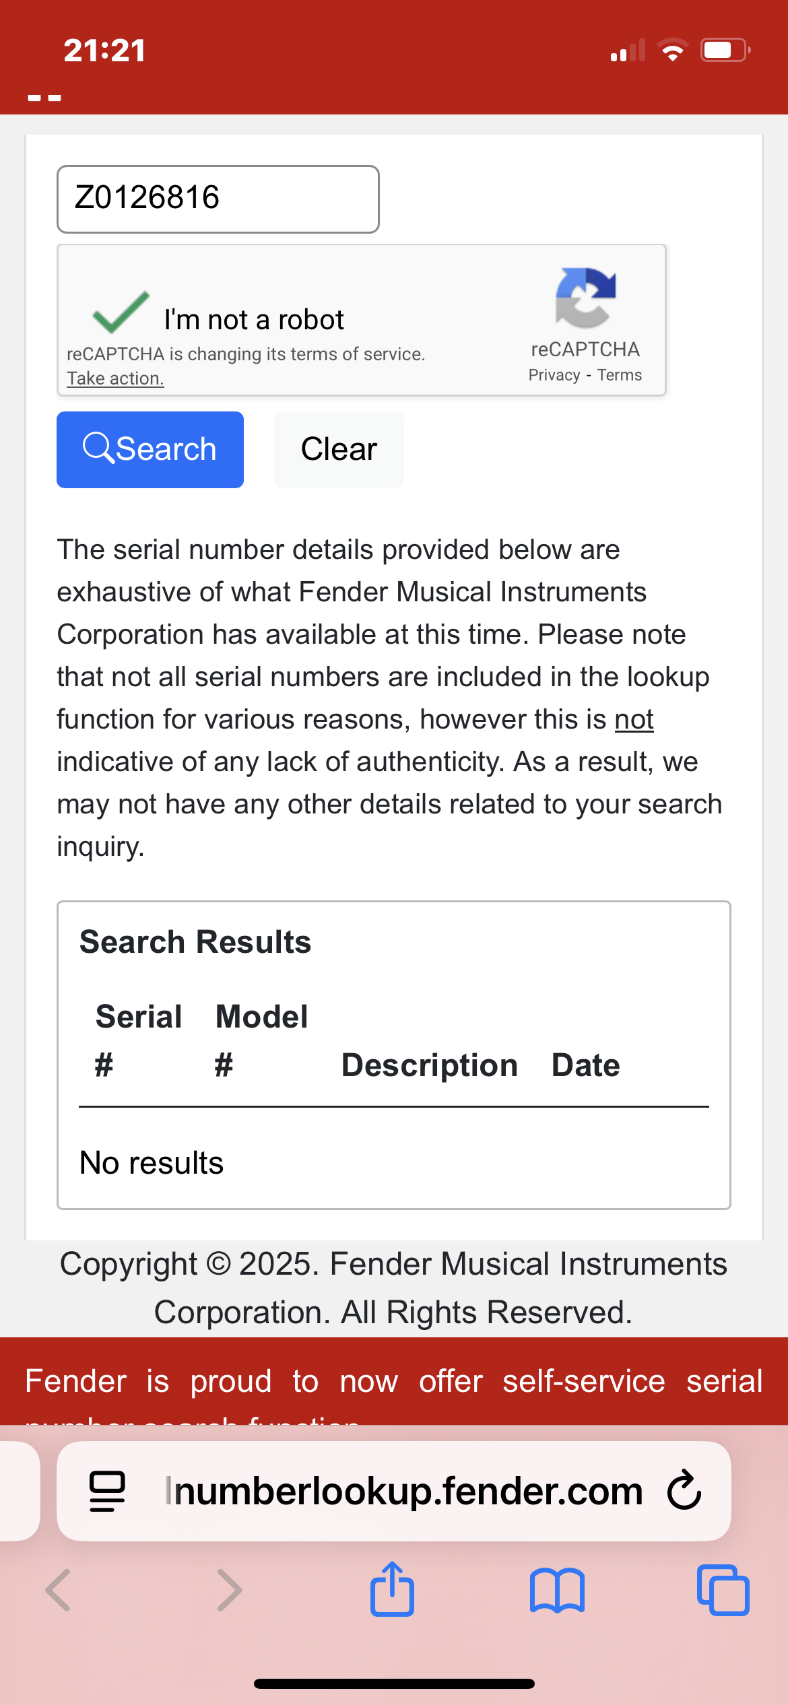Screen dimensions: 788x1705
Task: Tap the Safari back arrow
Action: (59, 1591)
